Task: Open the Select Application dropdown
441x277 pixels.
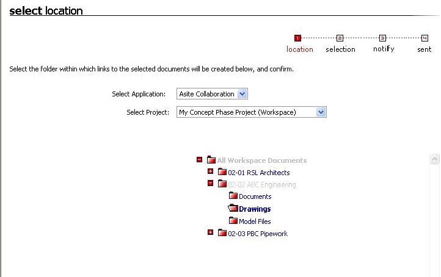Action: click(212, 94)
